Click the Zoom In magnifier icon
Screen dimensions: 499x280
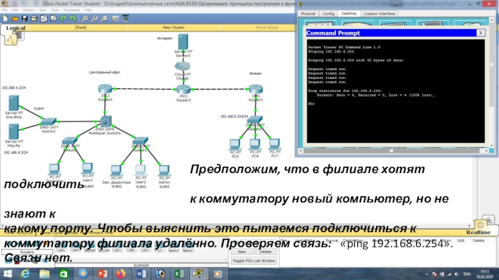click(x=85, y=19)
